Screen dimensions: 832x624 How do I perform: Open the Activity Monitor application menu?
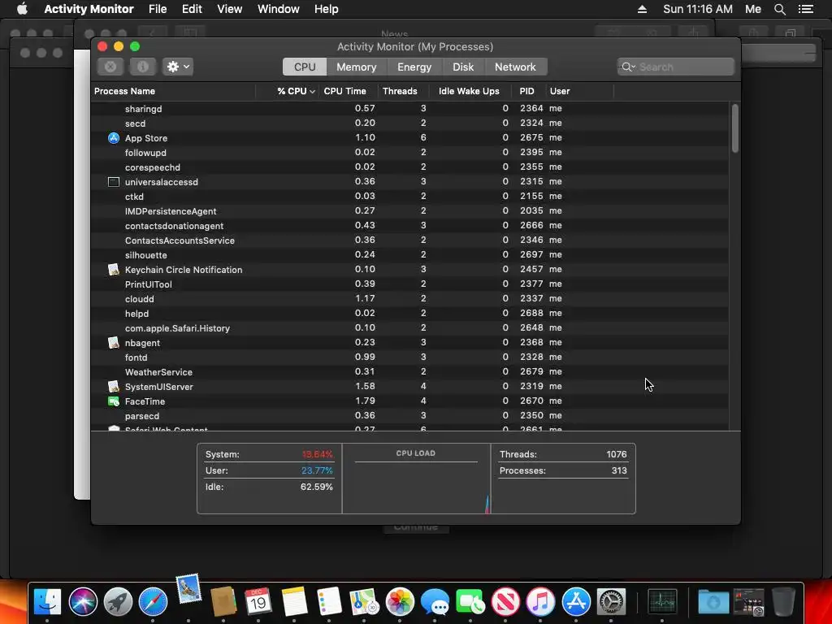pos(89,9)
